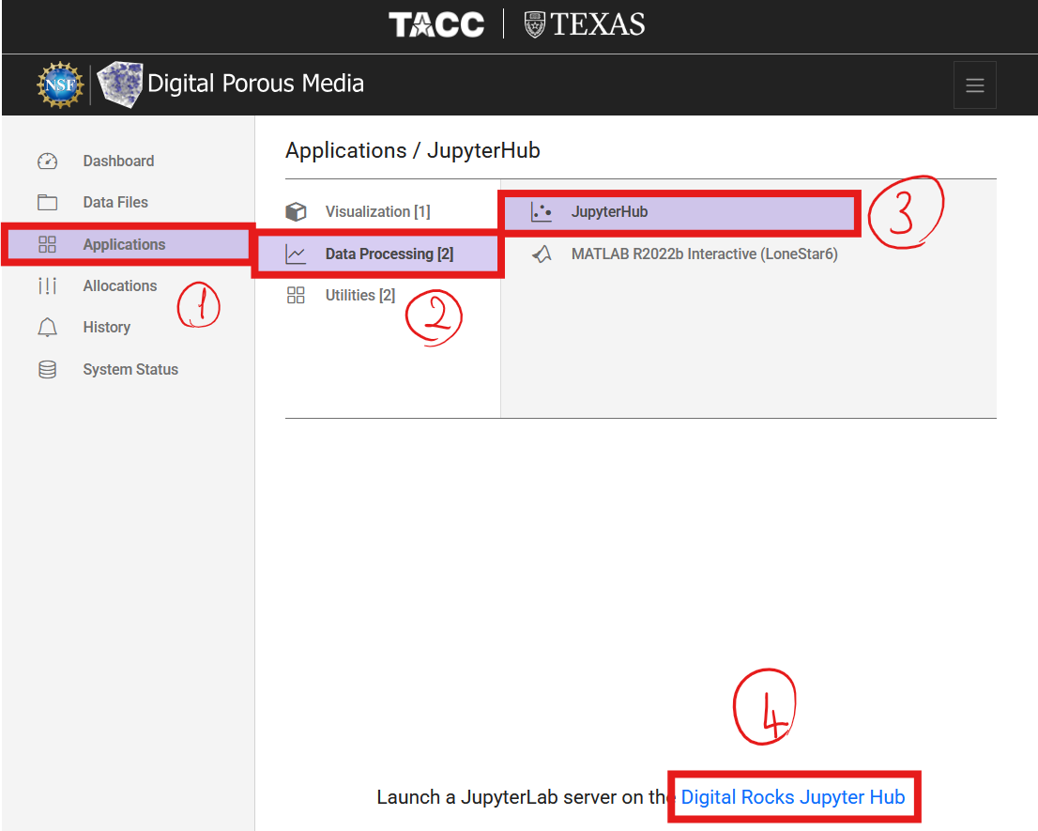Click the NSF logo
The width and height of the screenshot is (1038, 831).
tap(60, 85)
